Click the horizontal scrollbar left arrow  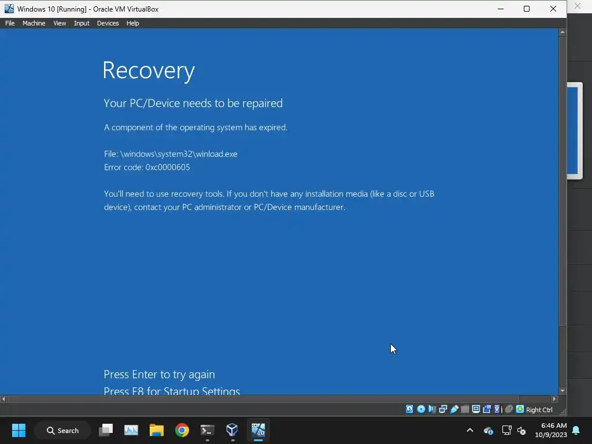(x=4, y=399)
